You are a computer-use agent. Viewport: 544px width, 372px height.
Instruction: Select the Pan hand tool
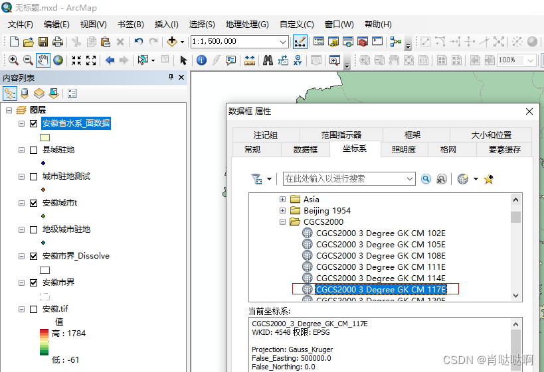(x=43, y=60)
